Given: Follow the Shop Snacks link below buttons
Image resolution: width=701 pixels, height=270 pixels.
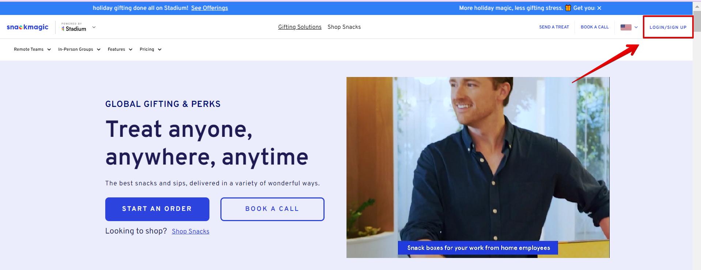Looking at the screenshot, I should tap(190, 231).
